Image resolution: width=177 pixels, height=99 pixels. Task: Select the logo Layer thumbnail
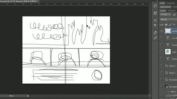pos(168,52)
